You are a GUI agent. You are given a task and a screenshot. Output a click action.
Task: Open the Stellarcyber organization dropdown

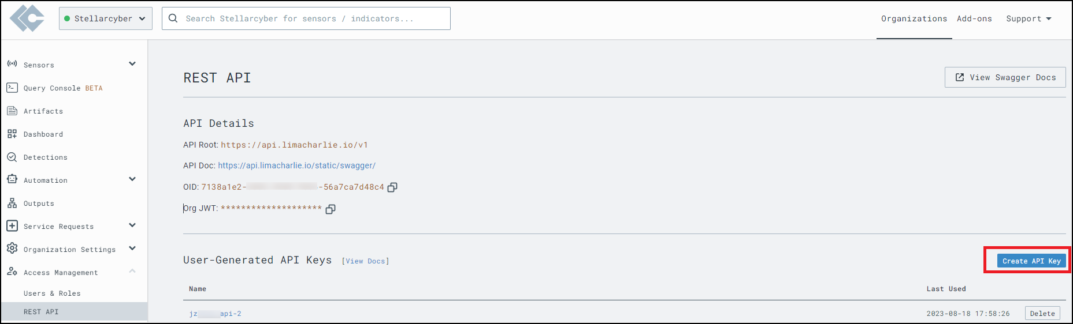pyautogui.click(x=105, y=18)
